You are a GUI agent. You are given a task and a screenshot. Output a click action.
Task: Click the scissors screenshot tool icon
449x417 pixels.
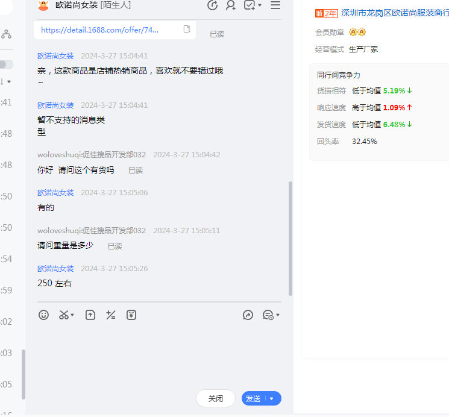(63, 315)
